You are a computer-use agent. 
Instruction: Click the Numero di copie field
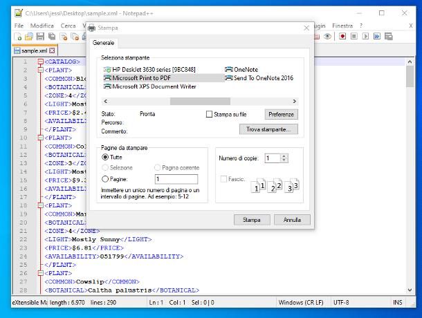273,158
